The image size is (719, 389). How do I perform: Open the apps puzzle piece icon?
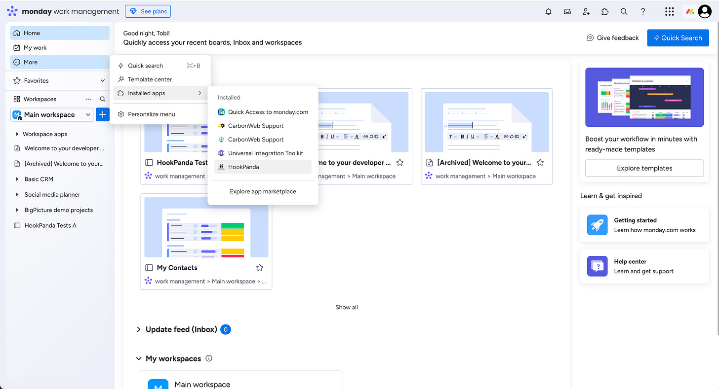pos(605,11)
